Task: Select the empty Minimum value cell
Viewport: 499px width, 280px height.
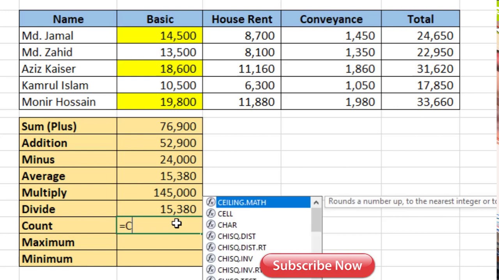Action: (x=160, y=259)
